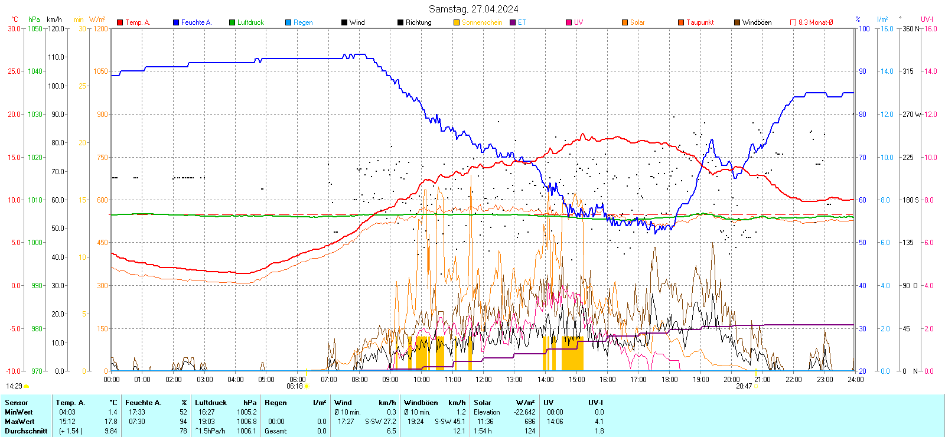Click the Luftdruck column header in table
945x437 pixels.
211,403
